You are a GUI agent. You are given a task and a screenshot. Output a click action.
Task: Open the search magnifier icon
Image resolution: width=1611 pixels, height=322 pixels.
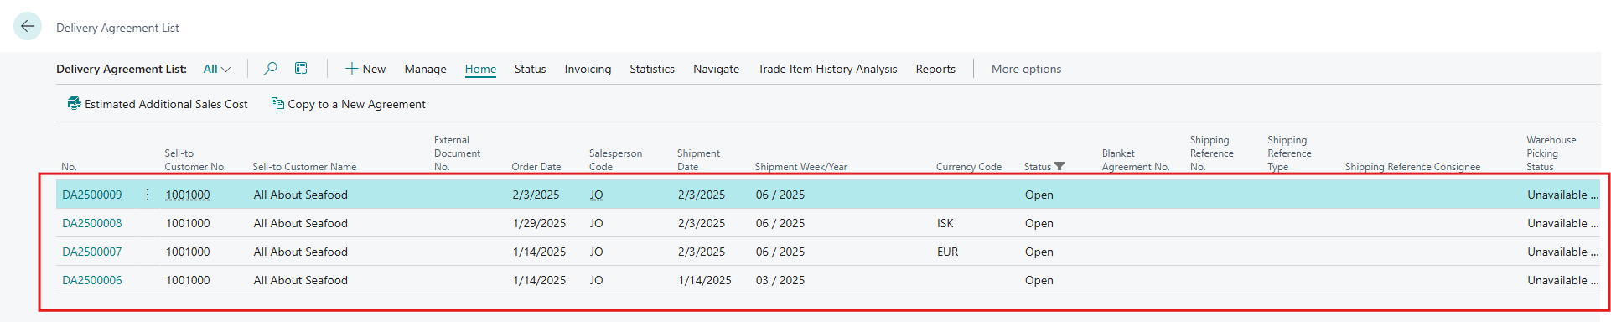coord(270,69)
